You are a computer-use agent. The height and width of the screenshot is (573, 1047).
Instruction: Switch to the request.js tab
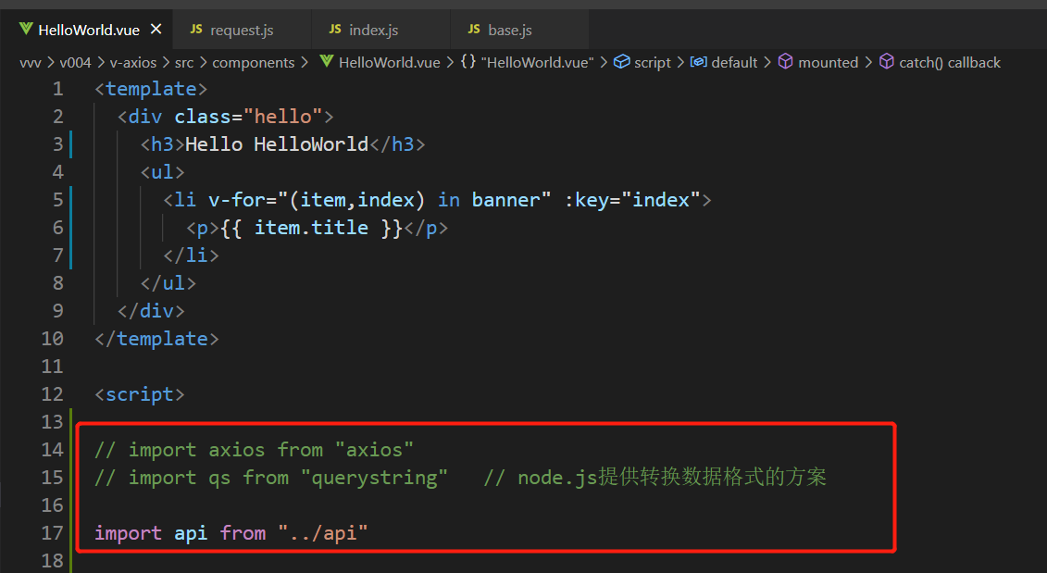242,30
